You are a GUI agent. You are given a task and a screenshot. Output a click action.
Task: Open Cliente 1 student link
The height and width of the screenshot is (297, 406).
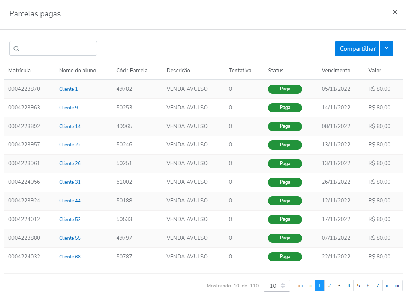69,89
